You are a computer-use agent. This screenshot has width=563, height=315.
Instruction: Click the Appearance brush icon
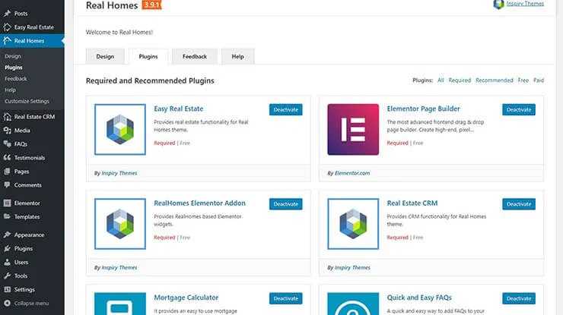click(7, 235)
